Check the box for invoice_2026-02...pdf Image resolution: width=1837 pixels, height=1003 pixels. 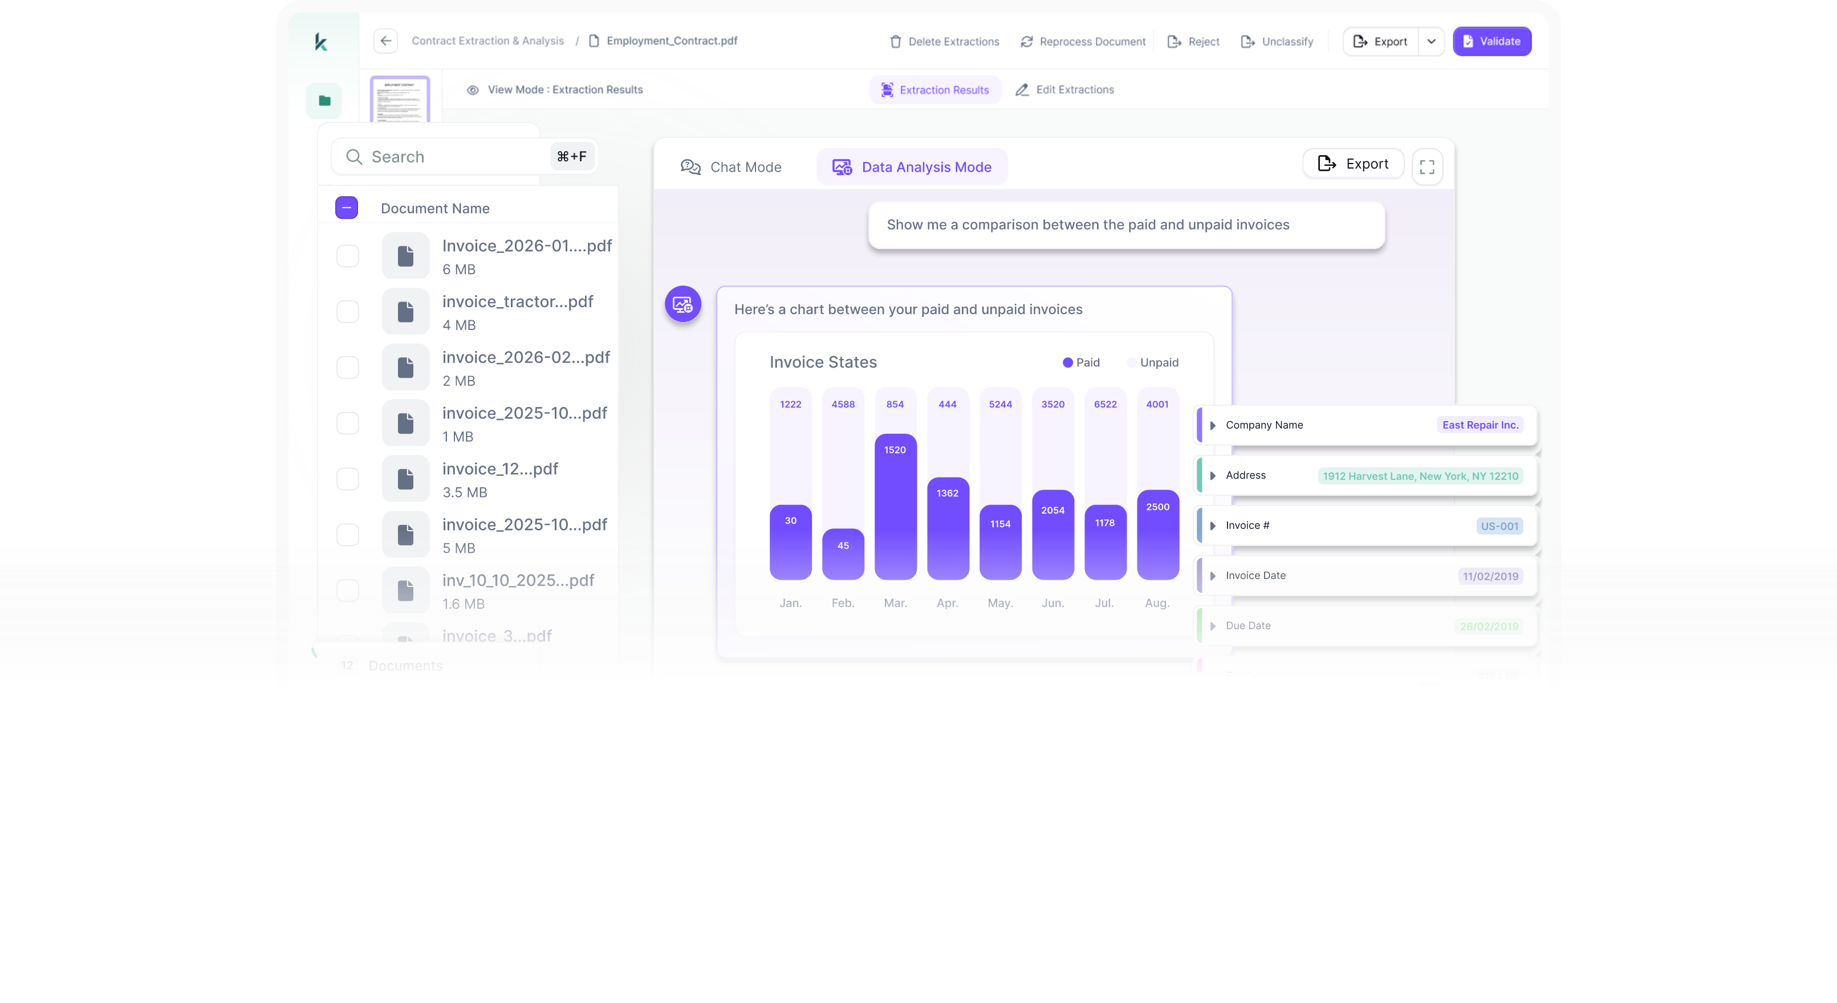347,367
